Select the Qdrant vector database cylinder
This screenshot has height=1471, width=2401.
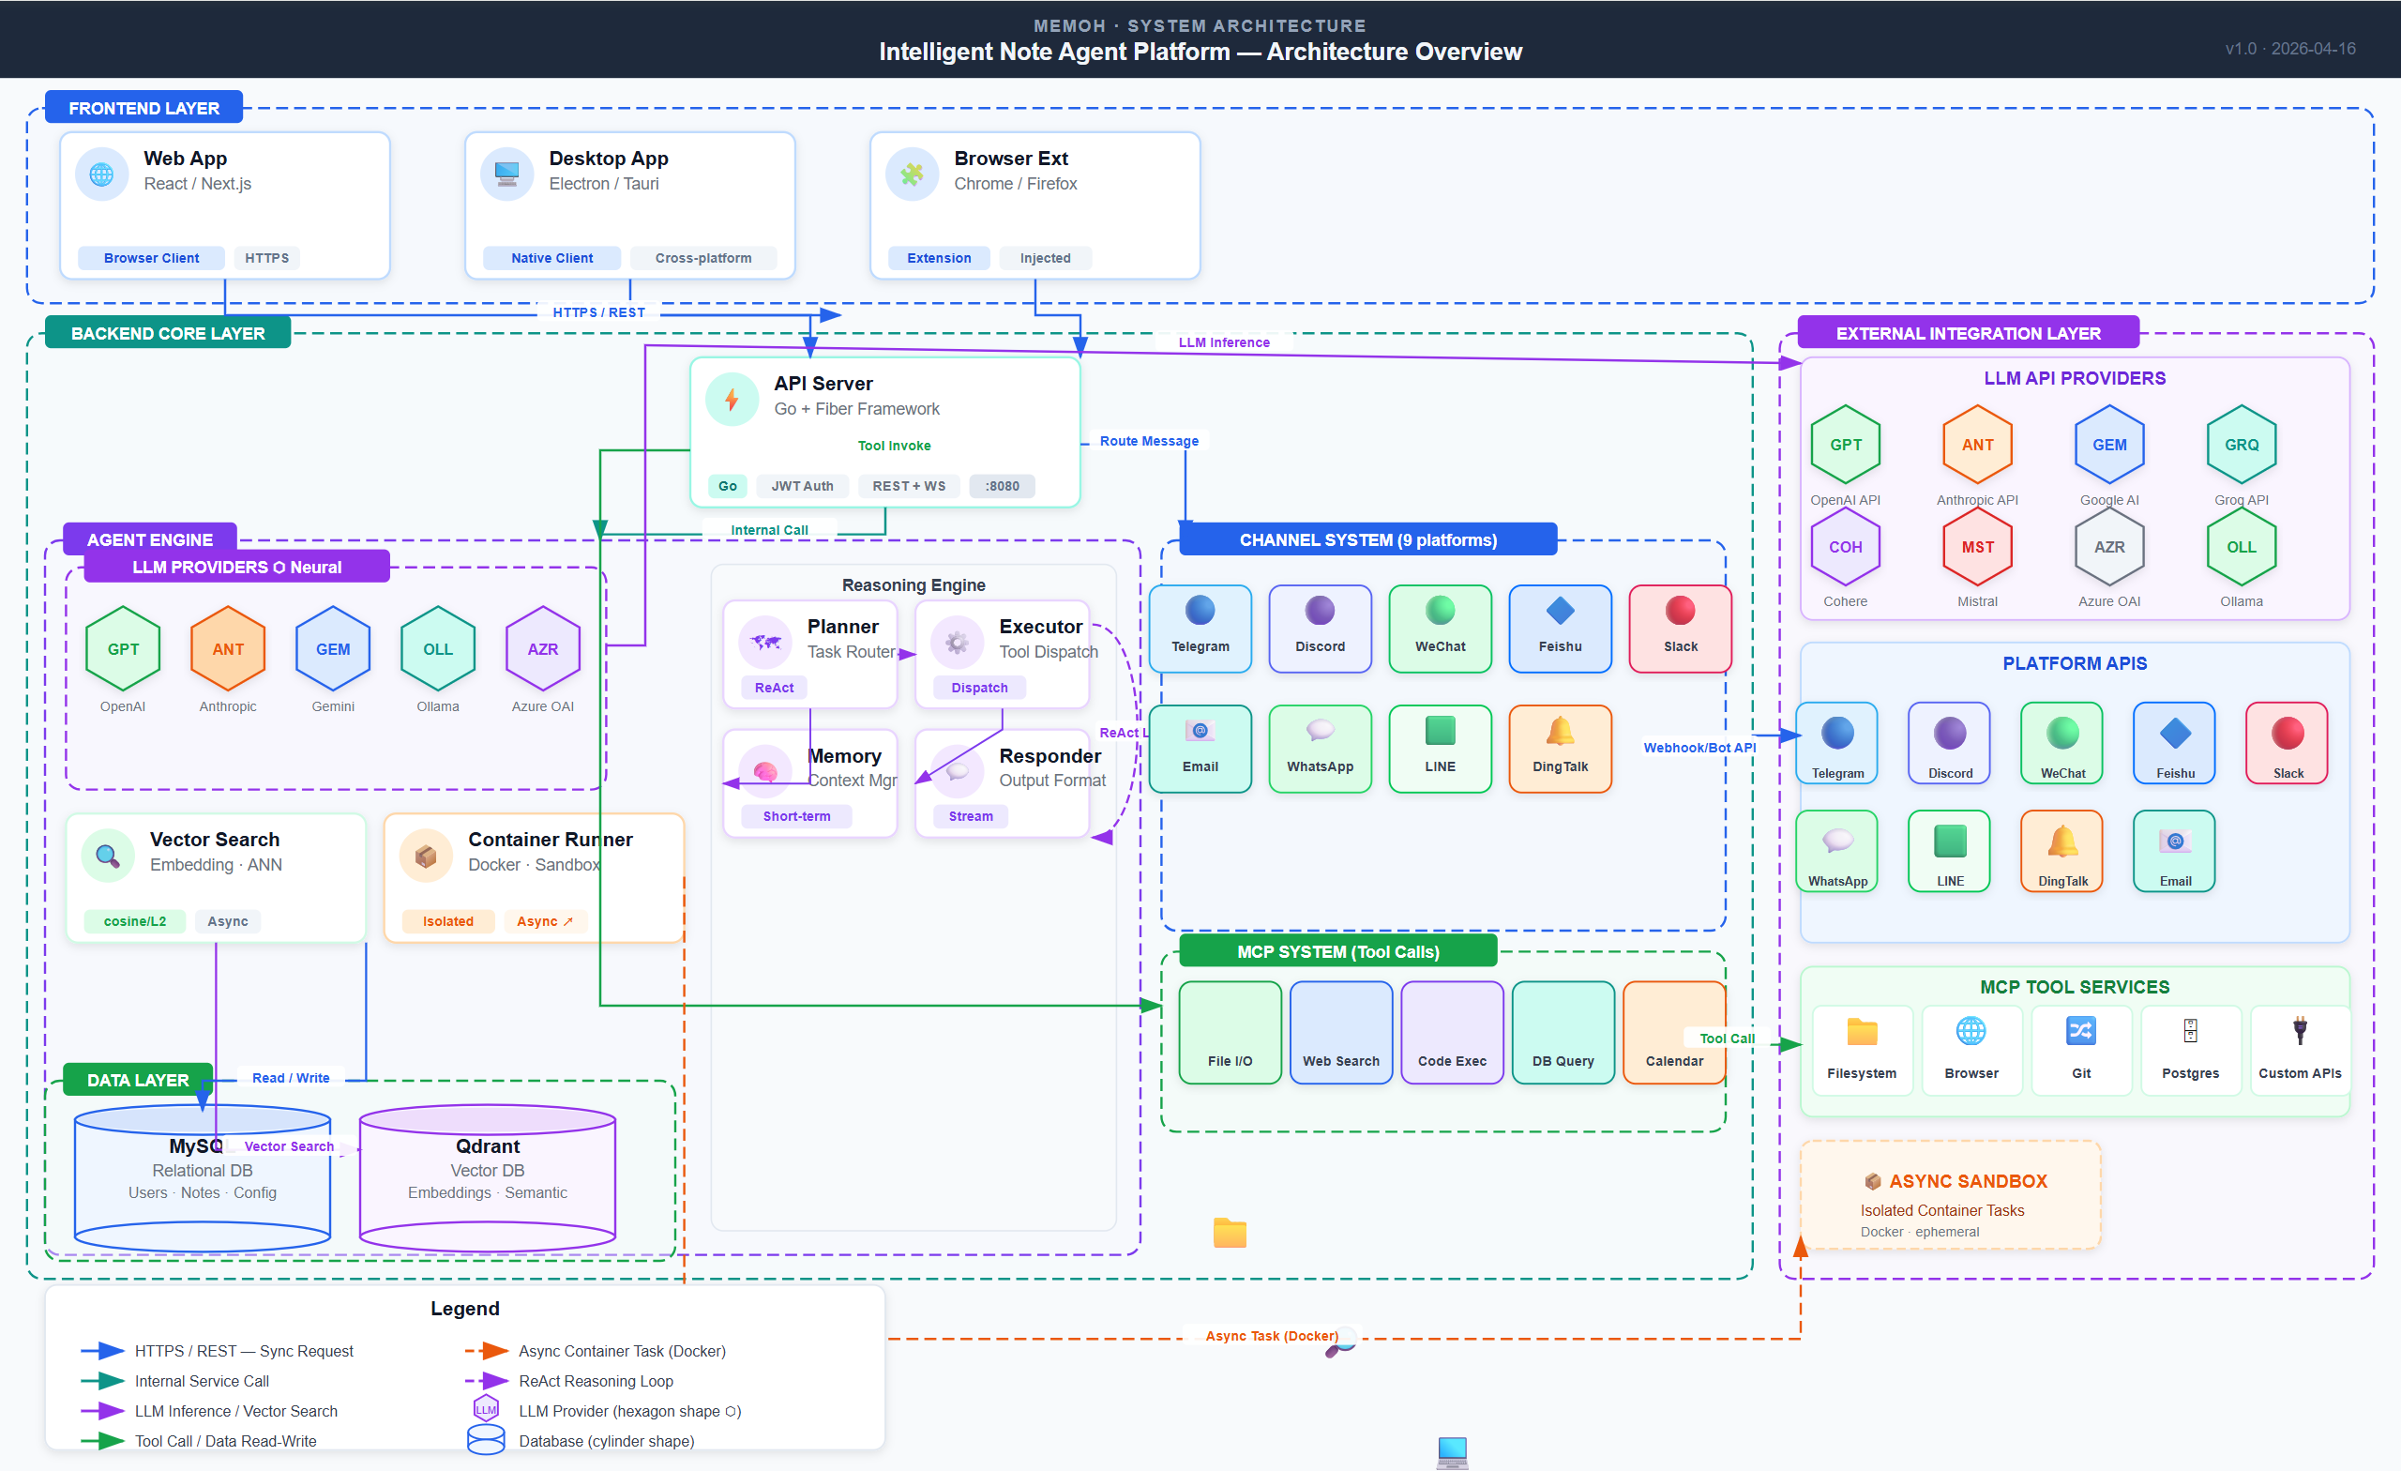[487, 1177]
